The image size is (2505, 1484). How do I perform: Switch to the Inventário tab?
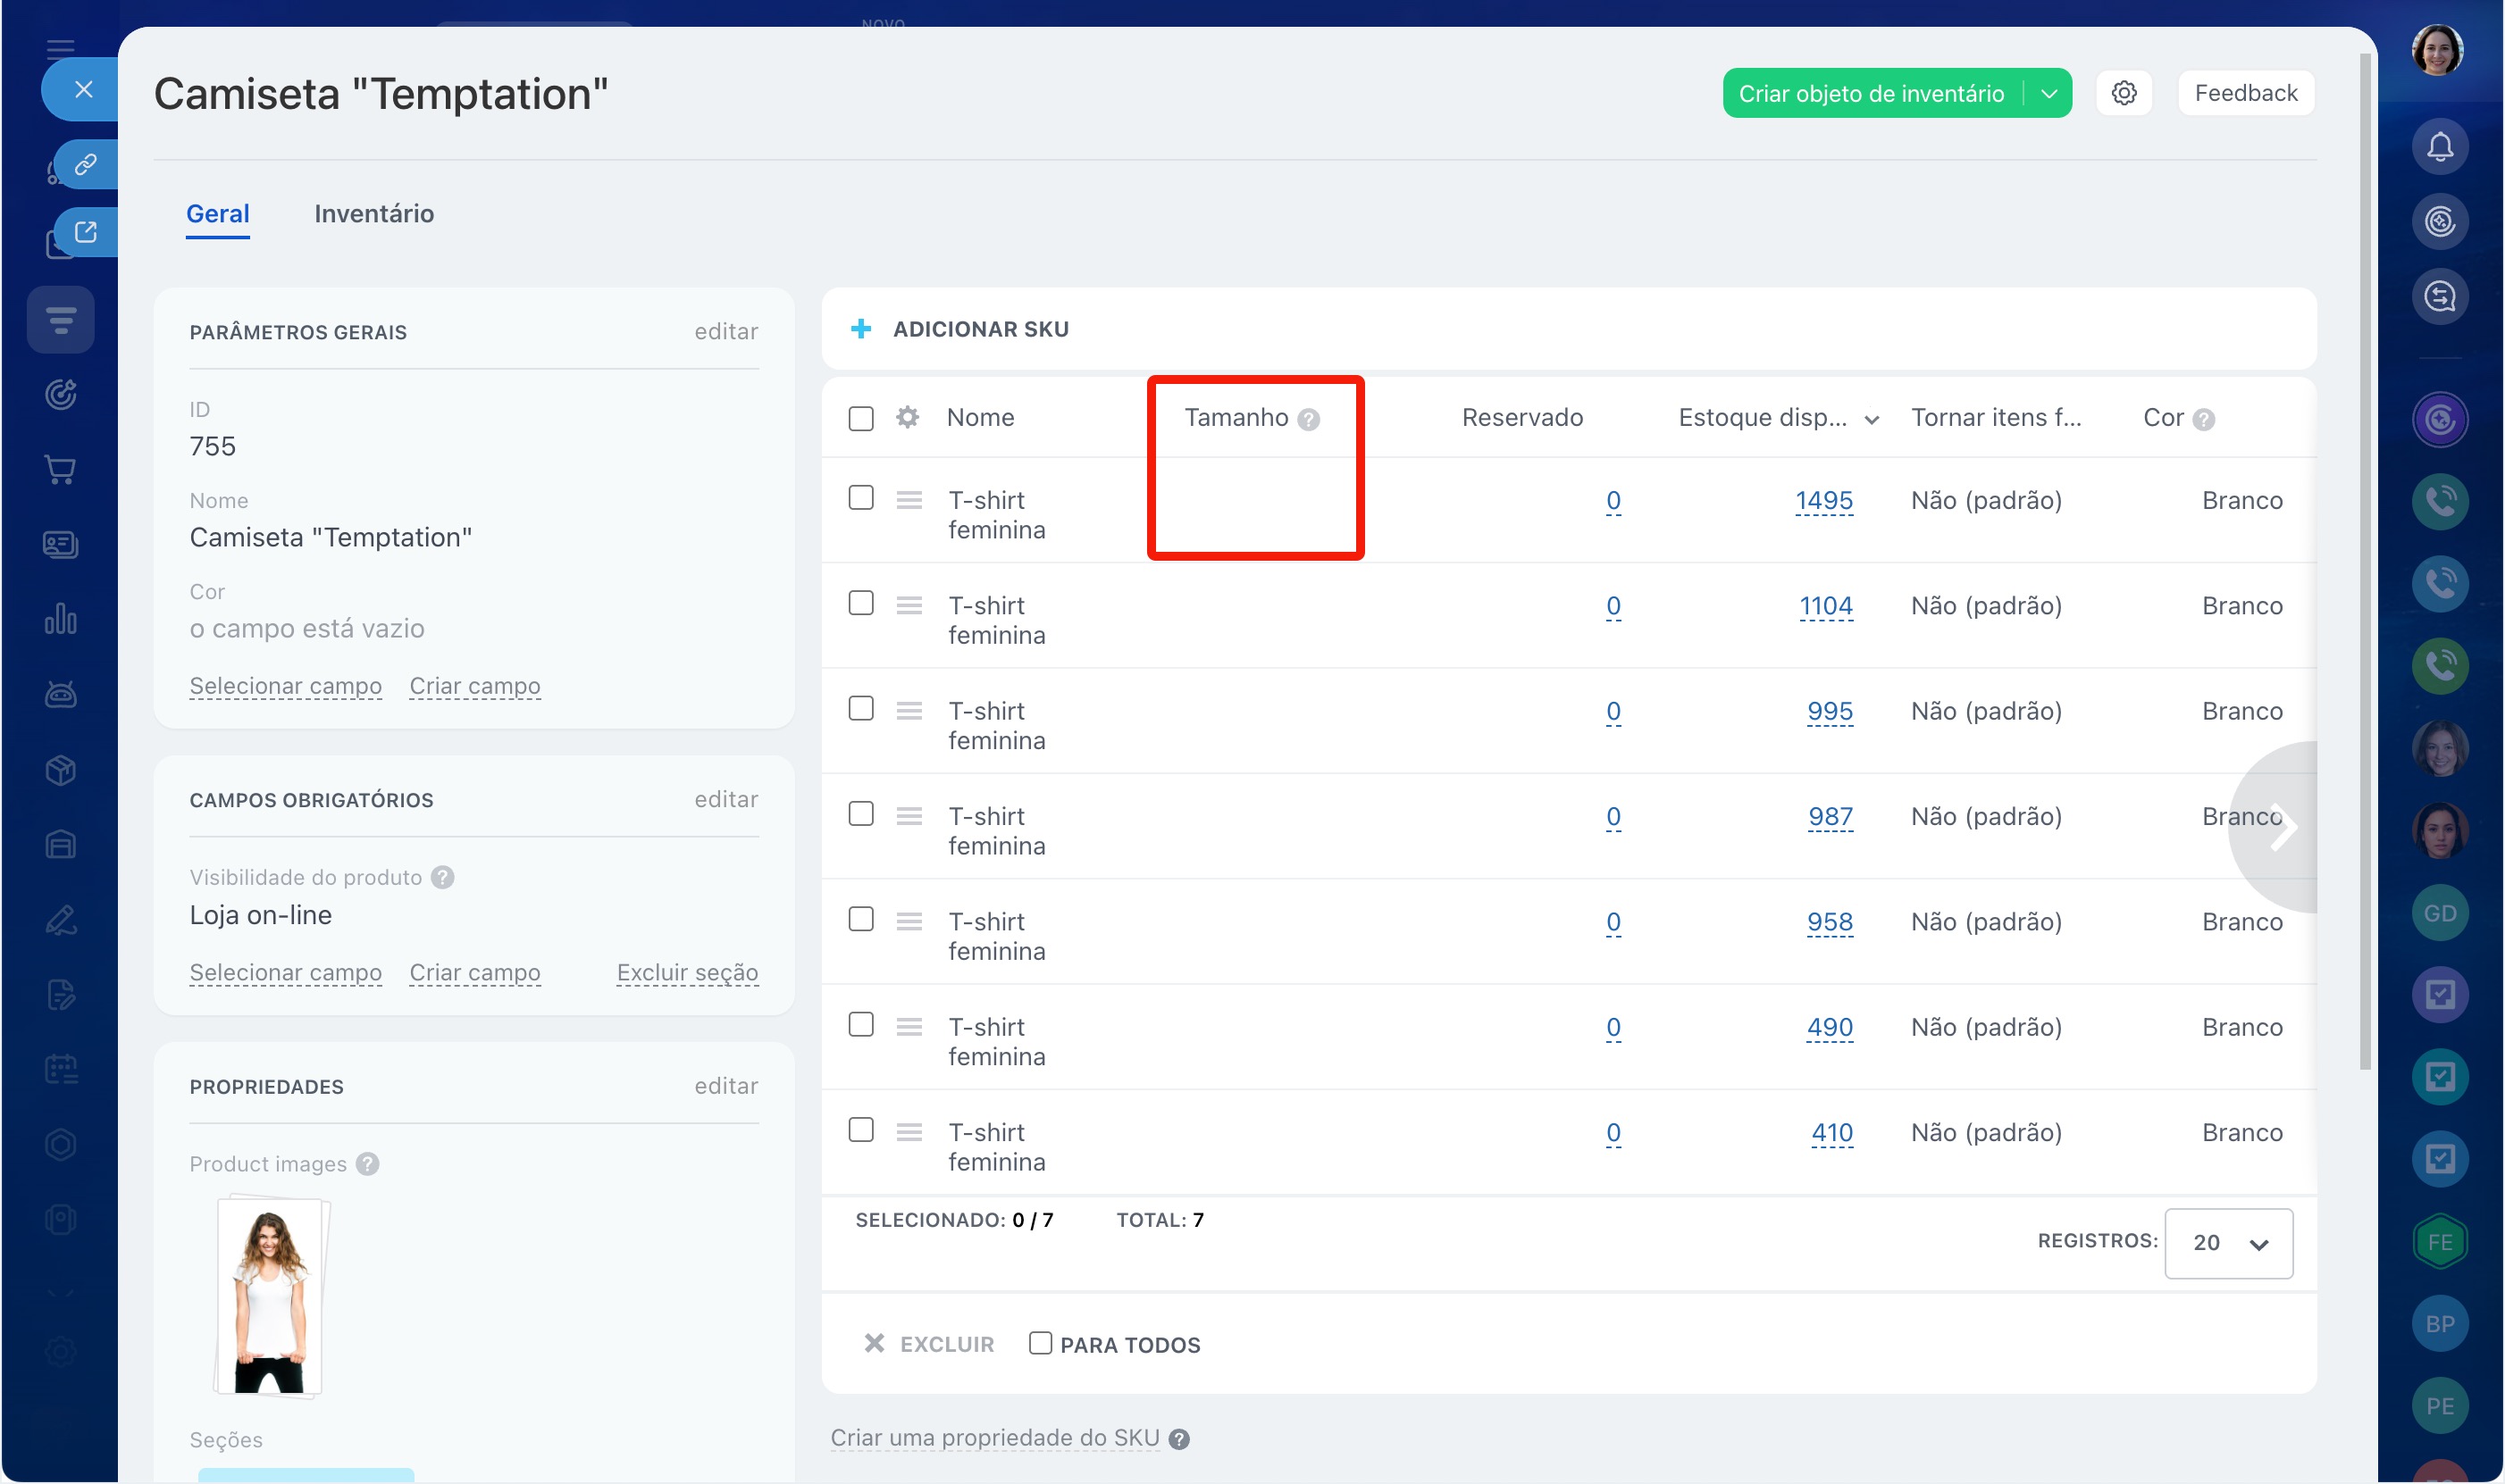373,213
